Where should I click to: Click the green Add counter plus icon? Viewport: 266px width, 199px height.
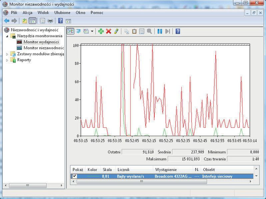click(x=101, y=31)
